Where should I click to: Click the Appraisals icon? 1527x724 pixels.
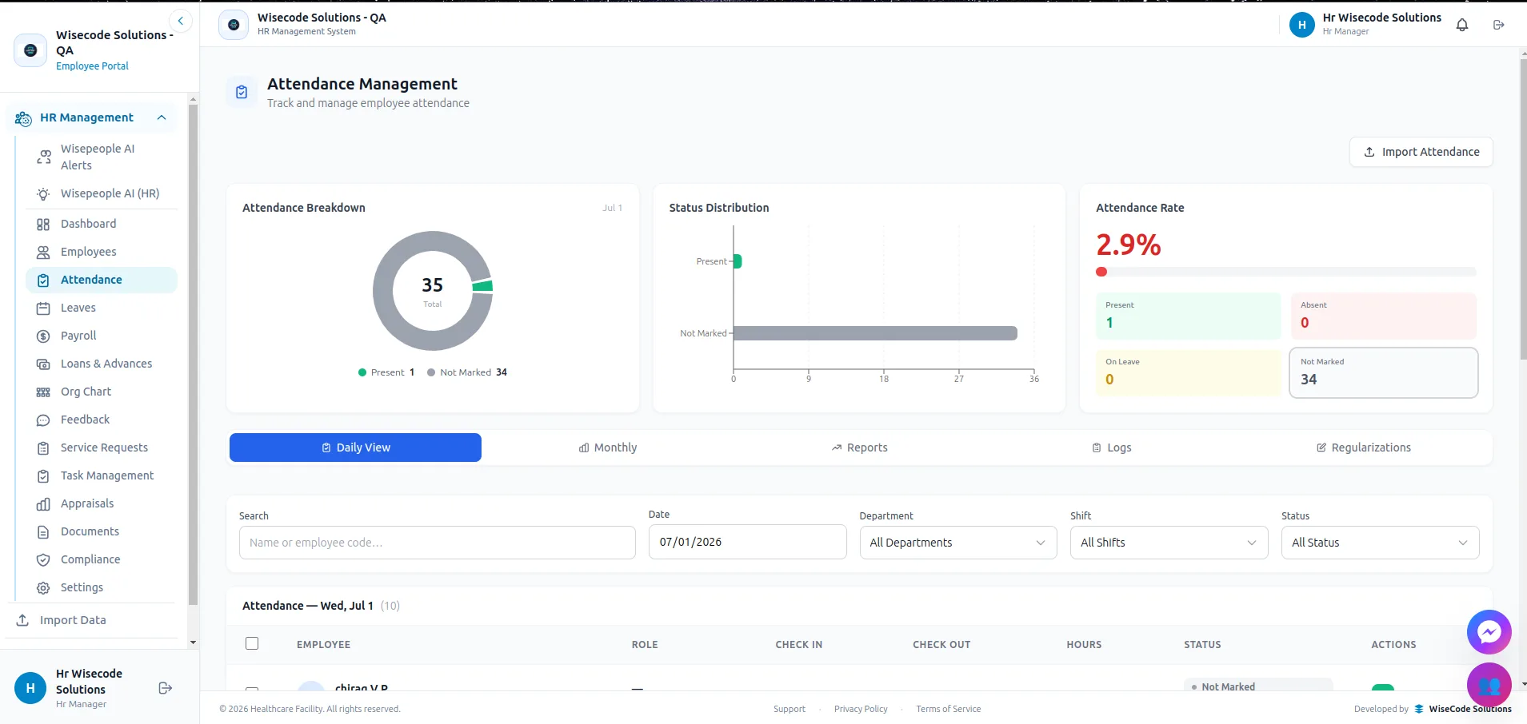(x=43, y=504)
